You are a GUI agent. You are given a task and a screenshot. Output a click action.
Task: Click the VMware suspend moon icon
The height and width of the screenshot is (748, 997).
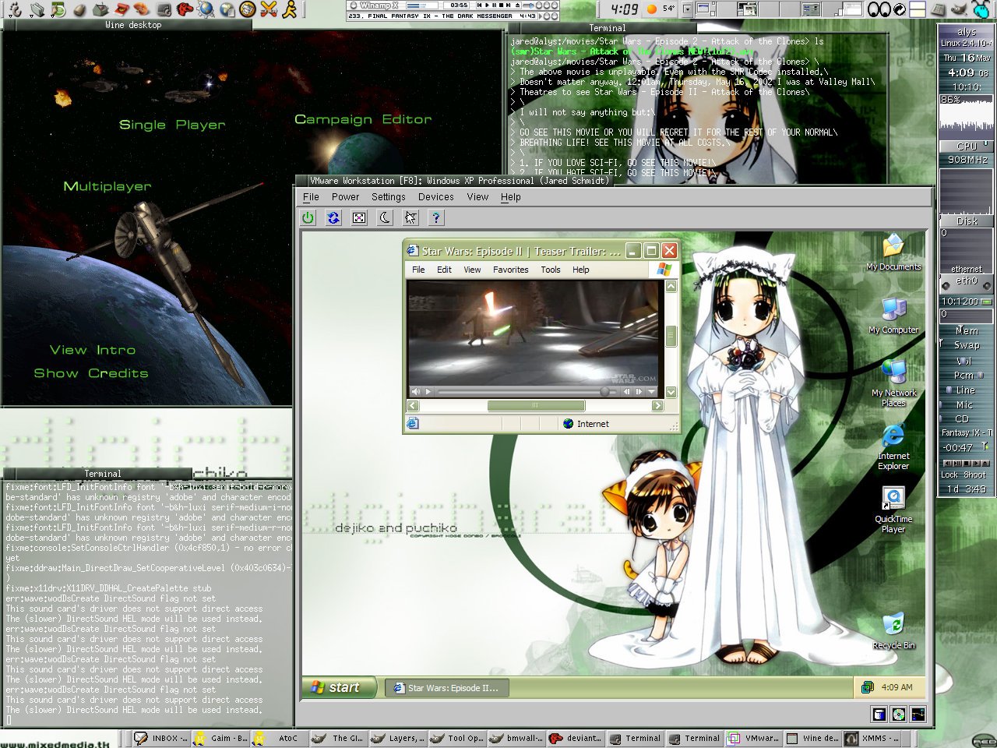385,218
